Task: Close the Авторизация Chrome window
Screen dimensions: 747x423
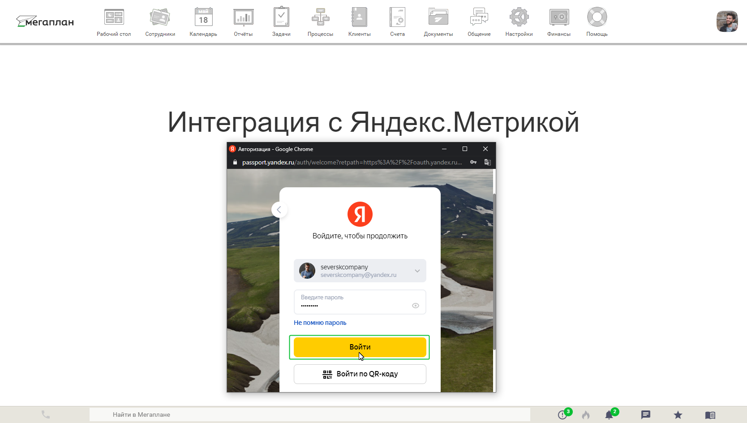Action: pos(485,149)
